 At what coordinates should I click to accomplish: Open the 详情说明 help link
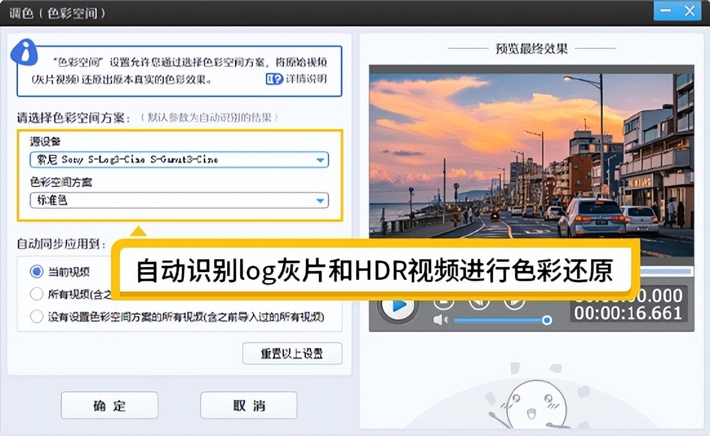coord(296,79)
